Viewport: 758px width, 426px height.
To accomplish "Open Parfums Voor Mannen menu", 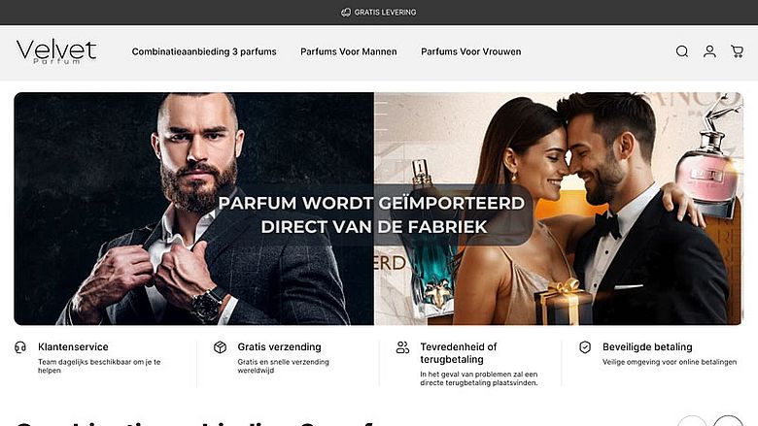I will [x=349, y=51].
